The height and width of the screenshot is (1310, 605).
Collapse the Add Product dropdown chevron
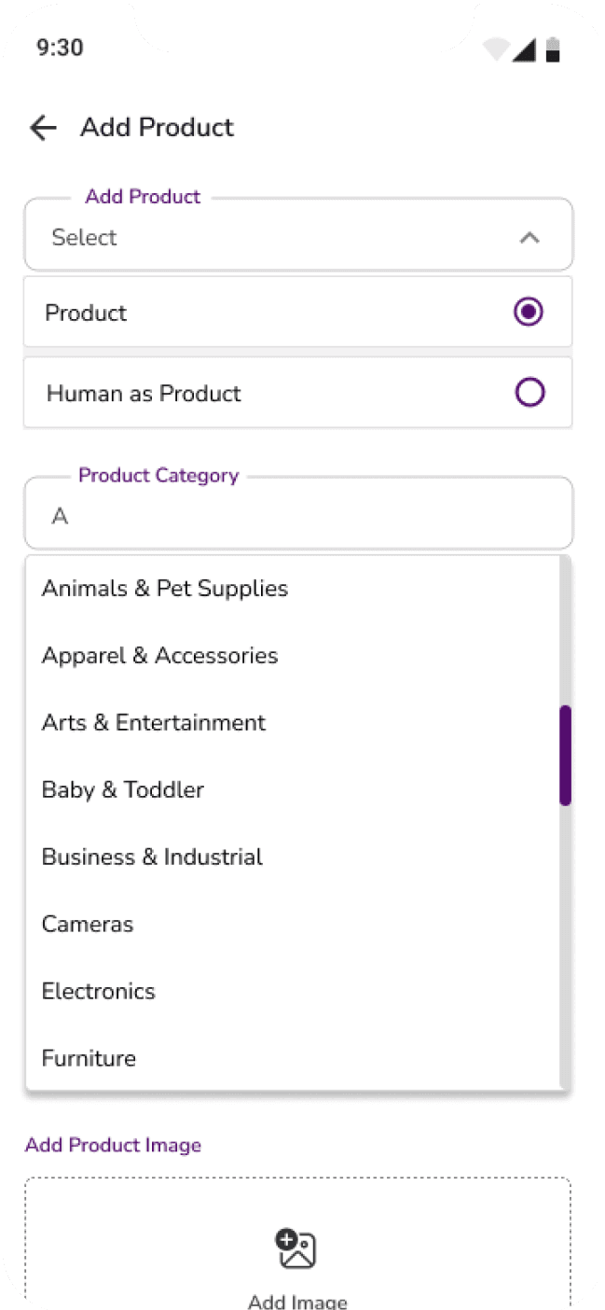pyautogui.click(x=529, y=238)
